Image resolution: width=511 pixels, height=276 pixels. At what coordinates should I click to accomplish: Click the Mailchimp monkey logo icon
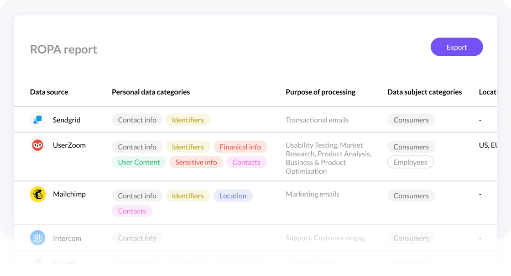point(37,194)
